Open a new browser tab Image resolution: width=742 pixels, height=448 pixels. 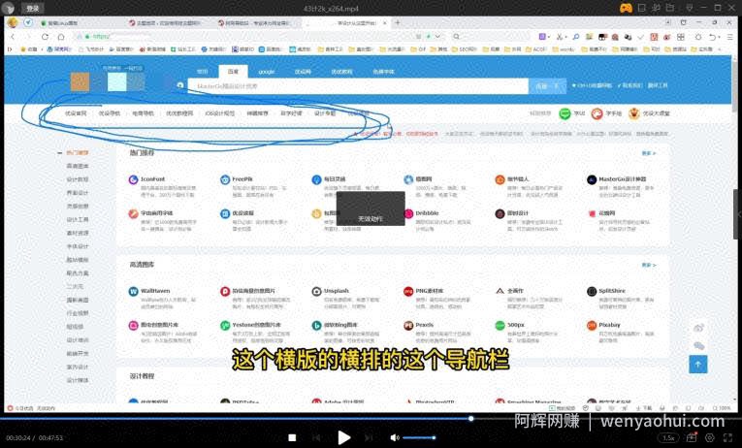pyautogui.click(x=398, y=22)
